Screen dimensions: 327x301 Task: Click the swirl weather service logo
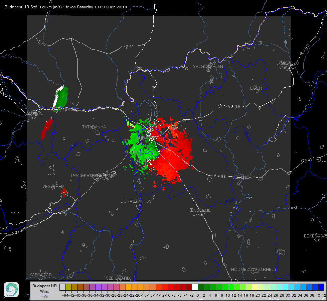(11, 290)
